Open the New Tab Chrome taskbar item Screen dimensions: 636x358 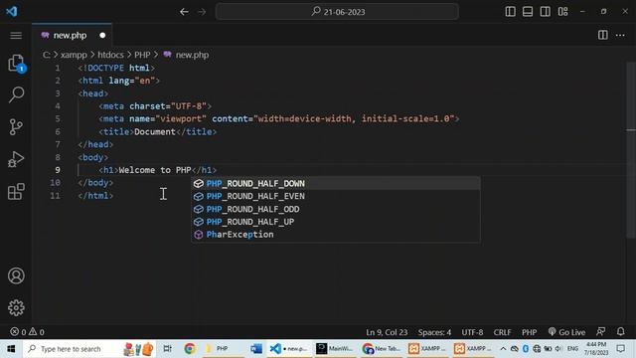coord(382,349)
